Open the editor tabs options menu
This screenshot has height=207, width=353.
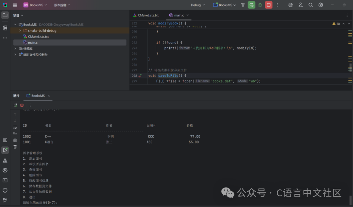(x=347, y=15)
